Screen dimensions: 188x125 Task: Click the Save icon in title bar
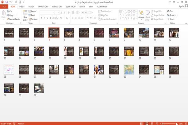click(x=7, y=2)
